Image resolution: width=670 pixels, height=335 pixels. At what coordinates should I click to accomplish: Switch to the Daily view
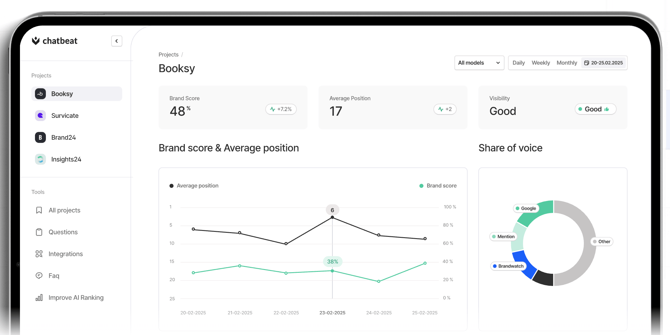519,63
